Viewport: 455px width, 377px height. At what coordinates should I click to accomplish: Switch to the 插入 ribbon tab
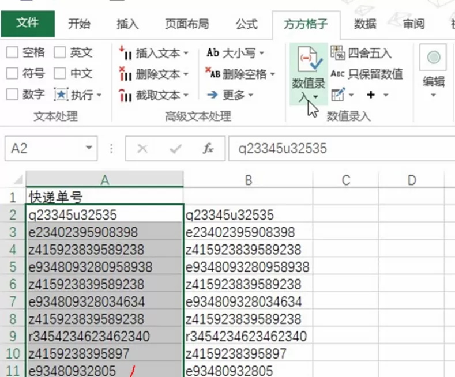click(x=127, y=24)
